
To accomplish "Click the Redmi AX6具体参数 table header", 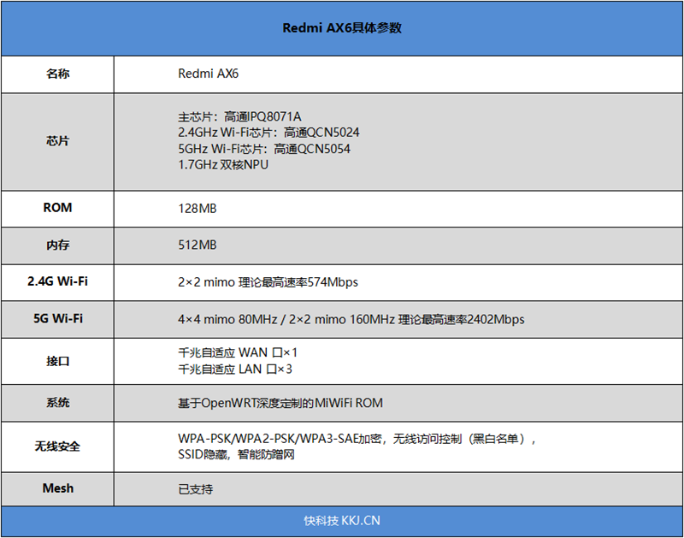I will 342,28.
